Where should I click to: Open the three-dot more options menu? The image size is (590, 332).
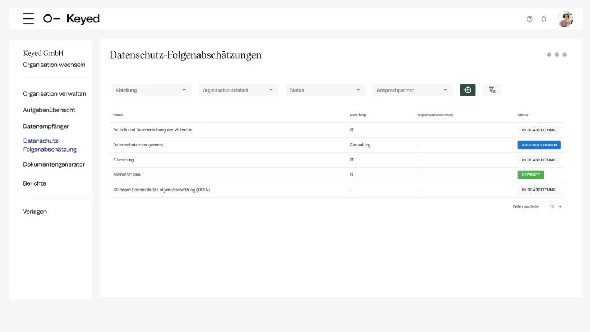coord(557,55)
